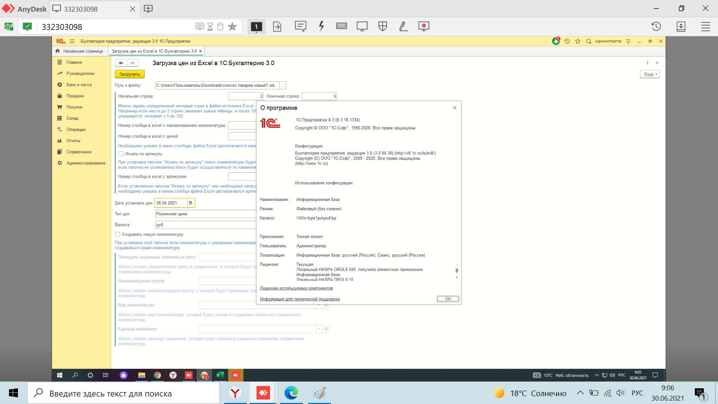Open AnyDesk chat icon in toolbar
The width and height of the screenshot is (718, 404).
click(300, 27)
